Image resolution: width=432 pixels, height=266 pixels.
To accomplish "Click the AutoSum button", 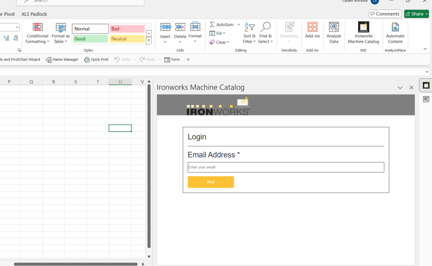I will point(222,24).
